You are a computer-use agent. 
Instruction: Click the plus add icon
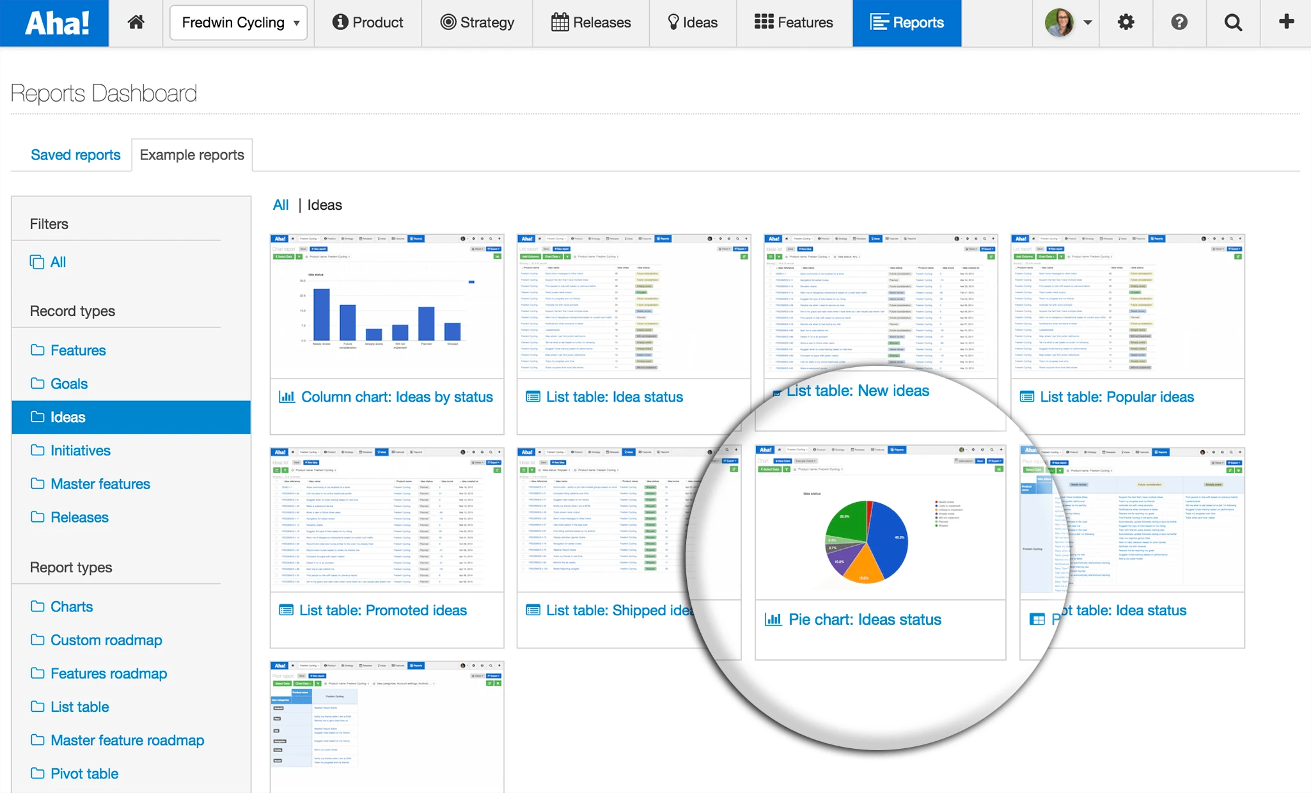pyautogui.click(x=1286, y=22)
